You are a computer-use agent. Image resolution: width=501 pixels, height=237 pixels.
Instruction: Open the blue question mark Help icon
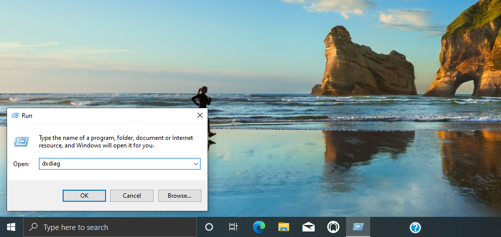pos(415,227)
